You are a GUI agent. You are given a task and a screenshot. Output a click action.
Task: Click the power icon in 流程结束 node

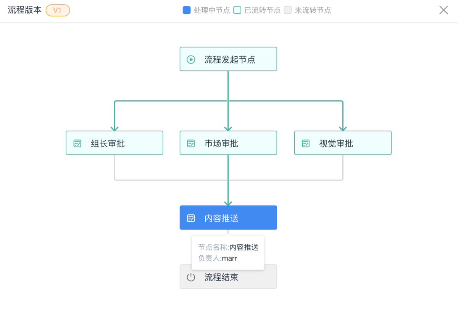pos(191,277)
